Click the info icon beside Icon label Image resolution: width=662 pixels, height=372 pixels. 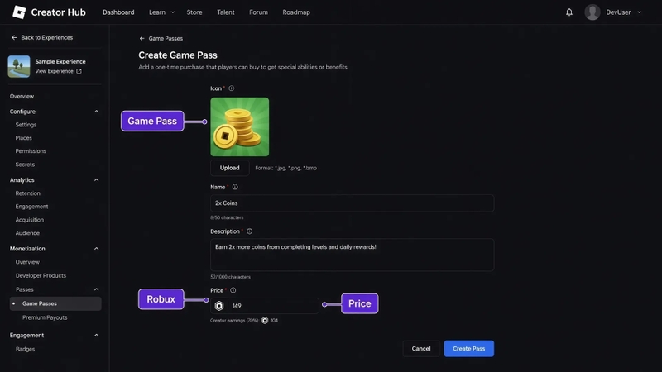(x=232, y=88)
